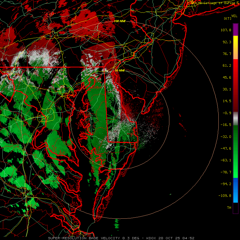Select the -94.2 velocity scale value

point(226,184)
